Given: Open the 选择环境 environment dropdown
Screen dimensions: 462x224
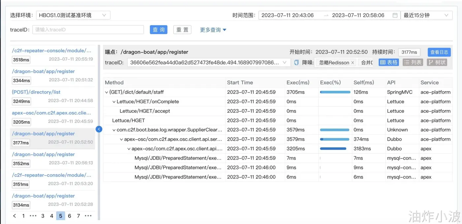Looking at the screenshot, I should click(x=73, y=15).
